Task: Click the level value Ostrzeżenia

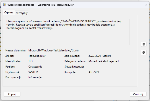Action: (35, 67)
